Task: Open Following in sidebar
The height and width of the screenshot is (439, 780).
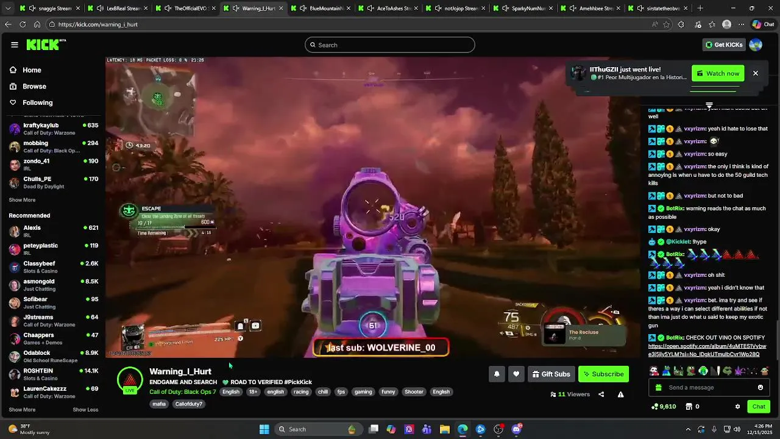Action: 31,102
